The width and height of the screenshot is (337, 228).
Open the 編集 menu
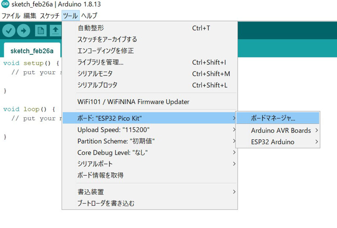tap(30, 16)
